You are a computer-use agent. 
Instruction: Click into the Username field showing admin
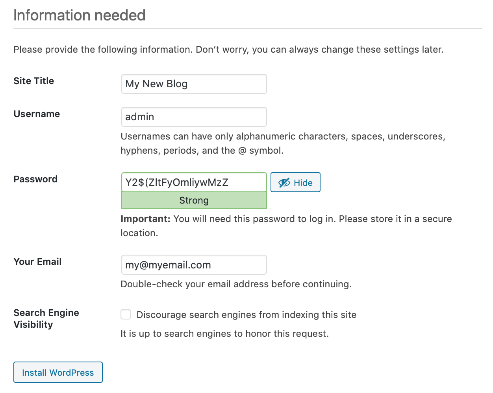click(194, 117)
